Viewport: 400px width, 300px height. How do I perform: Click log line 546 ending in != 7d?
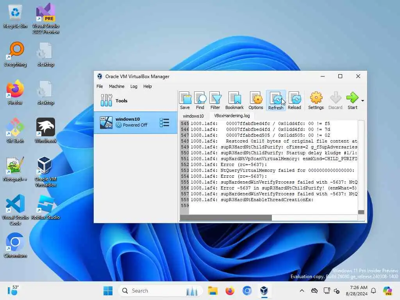260,129
